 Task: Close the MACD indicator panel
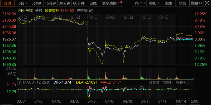(x=191, y=82)
